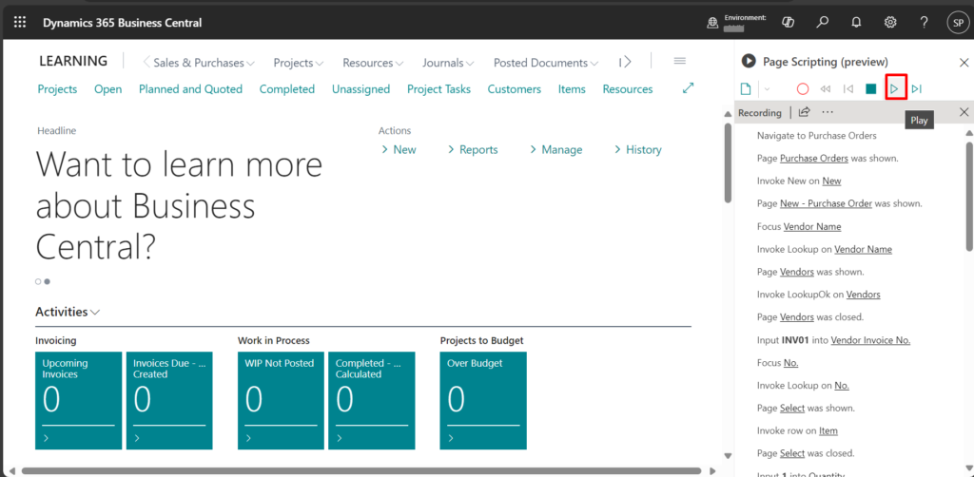Click the main page vertical scrollbar
This screenshot has width=974, height=477.
pyautogui.click(x=728, y=162)
